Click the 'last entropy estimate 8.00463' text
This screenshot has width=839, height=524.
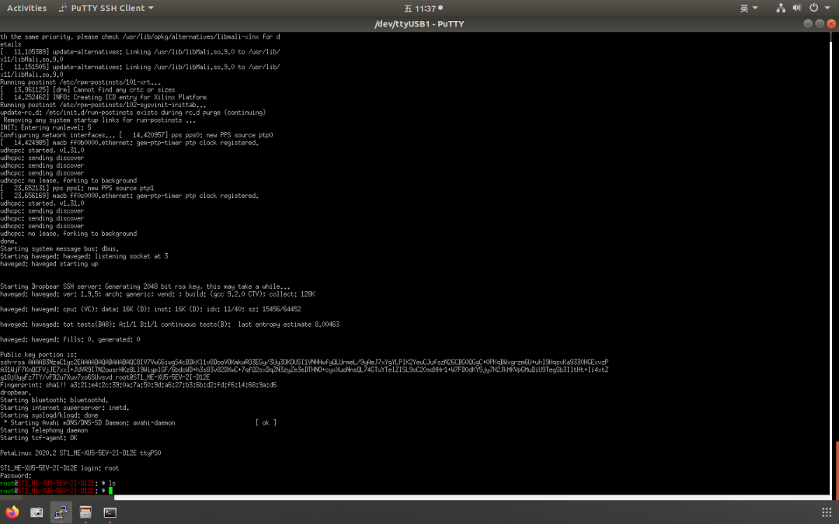(x=289, y=324)
